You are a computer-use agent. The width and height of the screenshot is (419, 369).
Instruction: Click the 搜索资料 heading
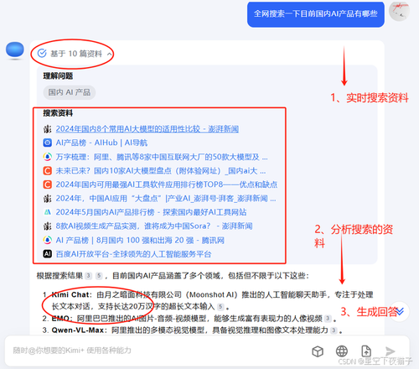pos(58,113)
